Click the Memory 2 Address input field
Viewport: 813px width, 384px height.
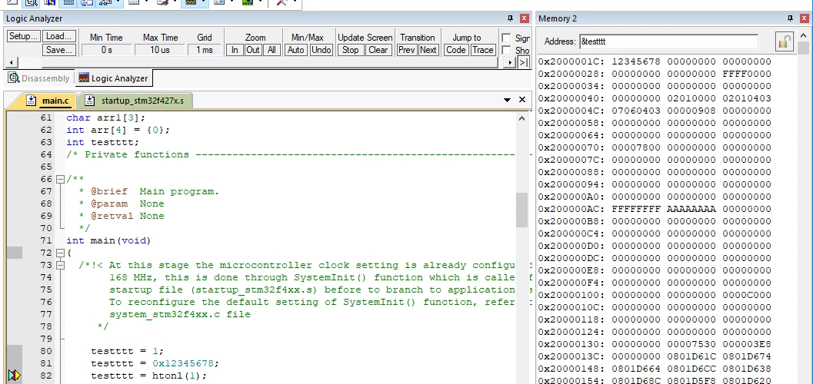668,41
